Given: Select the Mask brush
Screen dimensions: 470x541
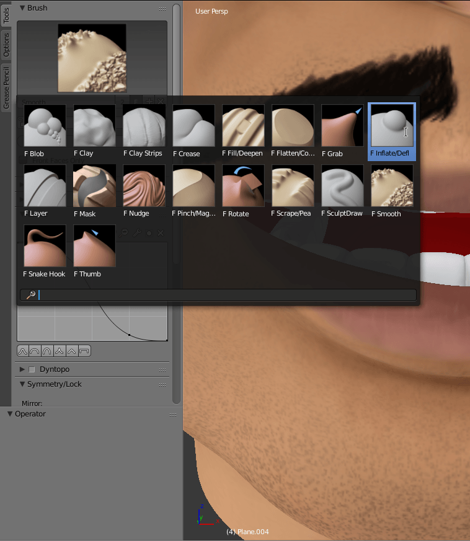Looking at the screenshot, I should point(94,186).
